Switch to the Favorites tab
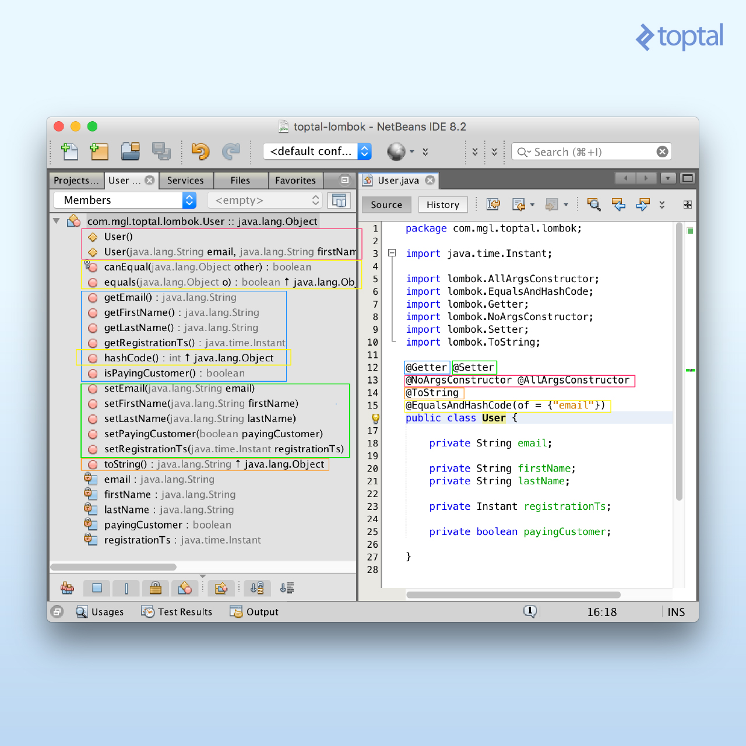746x746 pixels. pos(295,180)
